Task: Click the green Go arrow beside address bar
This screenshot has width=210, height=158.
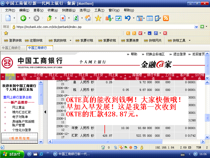Action: (x=202, y=27)
